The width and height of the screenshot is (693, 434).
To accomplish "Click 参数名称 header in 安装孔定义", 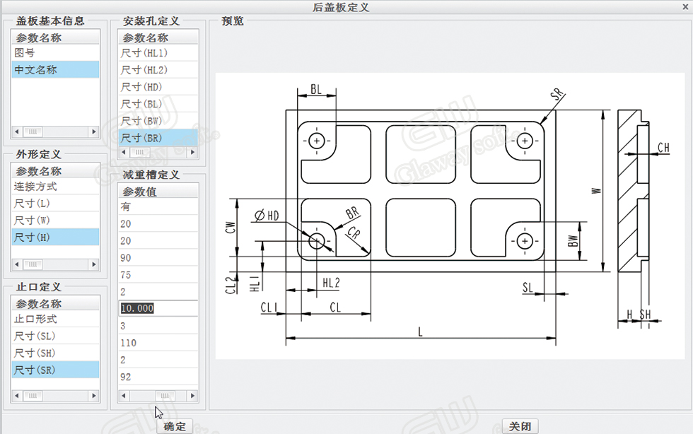I will click(158, 37).
